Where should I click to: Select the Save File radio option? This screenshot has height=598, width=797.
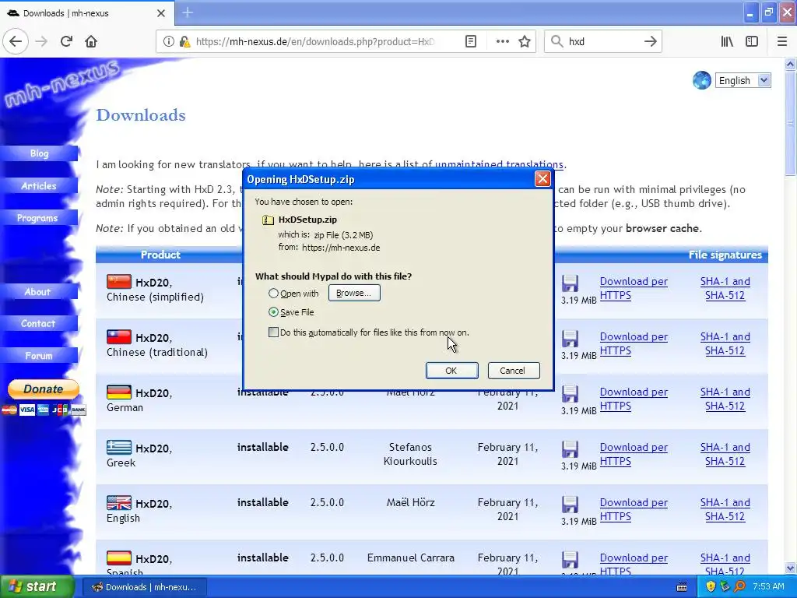273,312
